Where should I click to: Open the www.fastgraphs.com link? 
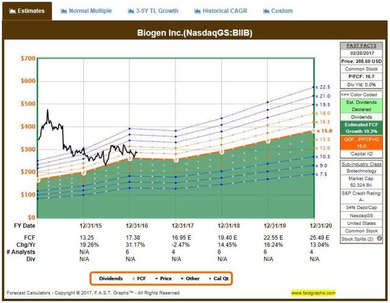tap(313, 293)
